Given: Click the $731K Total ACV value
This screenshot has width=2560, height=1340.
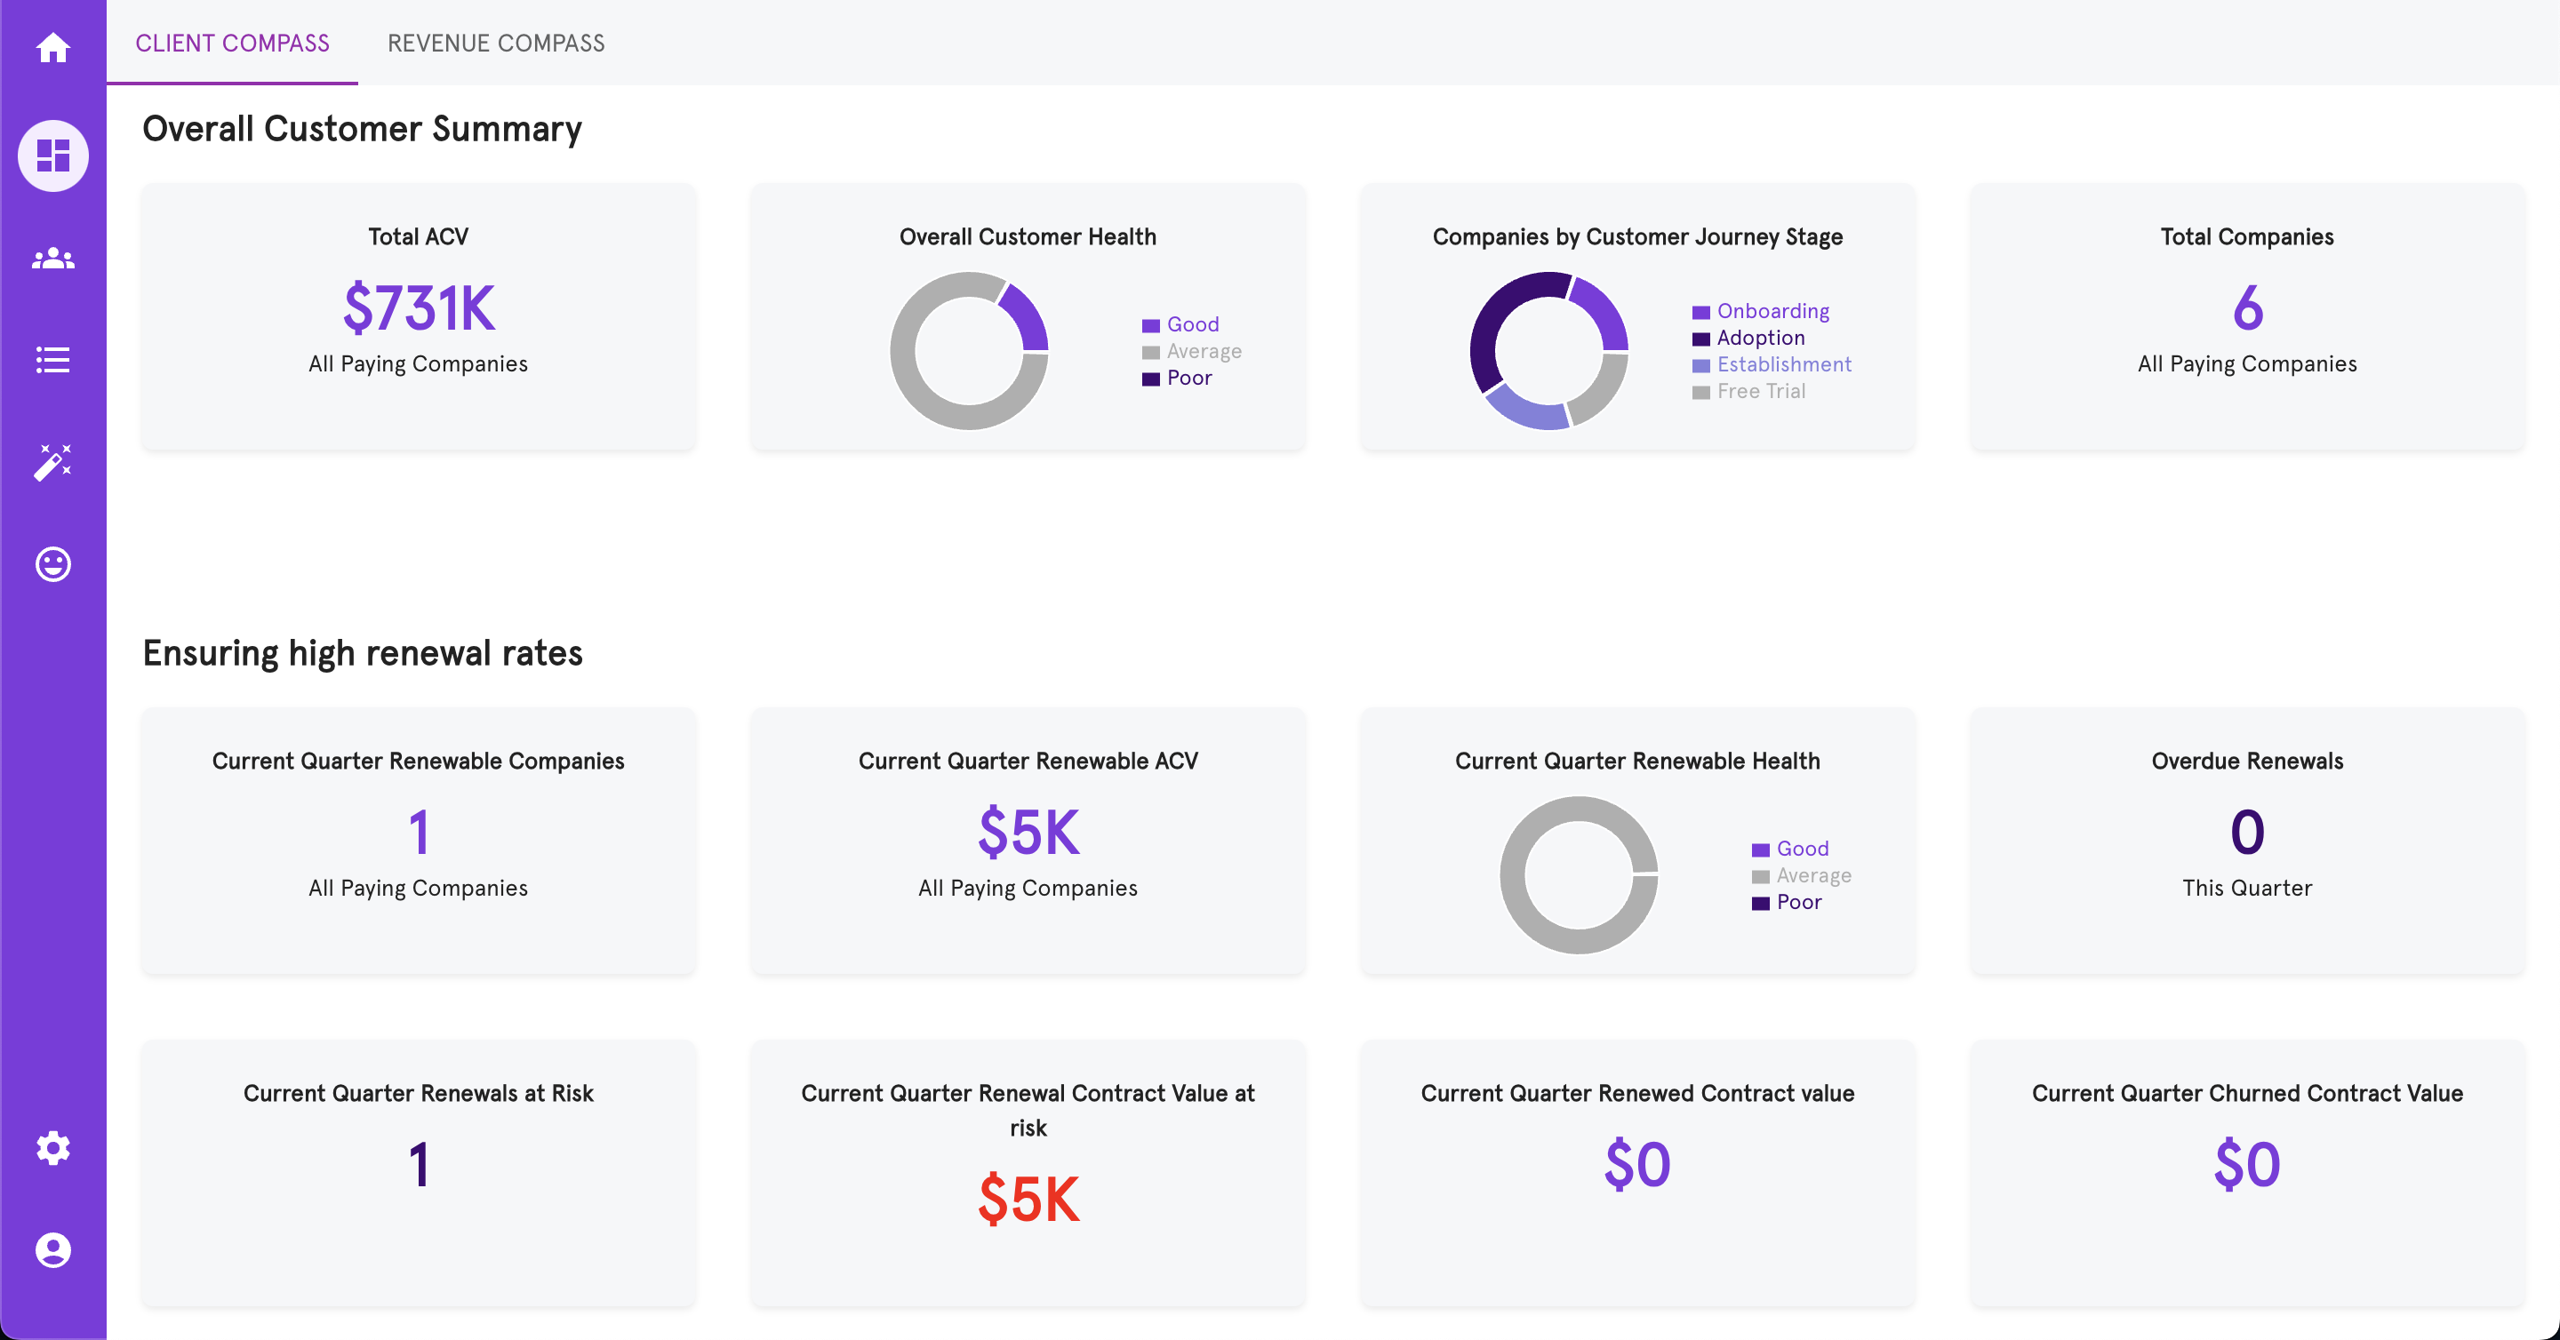Looking at the screenshot, I should [x=419, y=308].
